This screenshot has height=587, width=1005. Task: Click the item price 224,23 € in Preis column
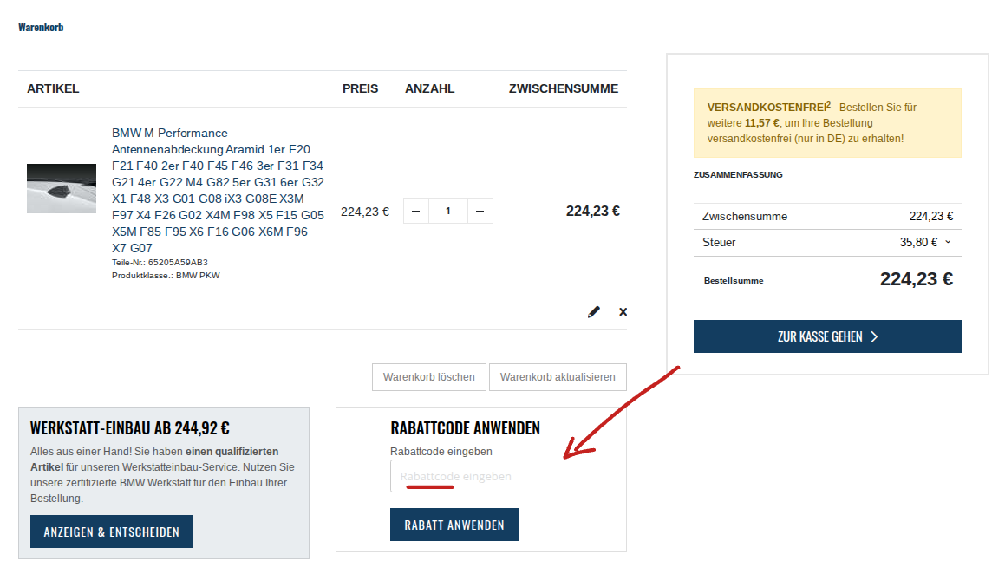tap(365, 212)
